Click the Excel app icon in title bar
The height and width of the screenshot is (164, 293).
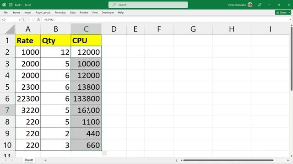coord(4,5)
